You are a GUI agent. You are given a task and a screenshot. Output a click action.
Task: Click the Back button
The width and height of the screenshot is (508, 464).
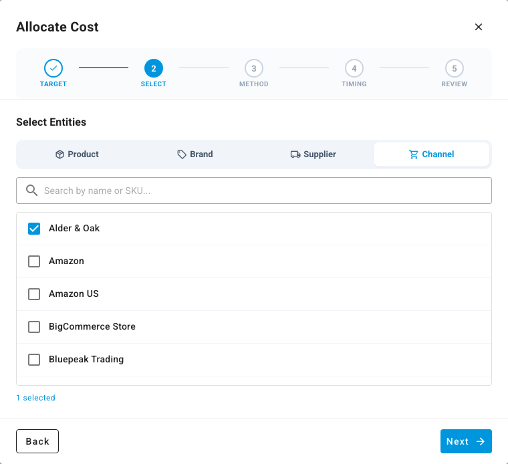pos(37,441)
